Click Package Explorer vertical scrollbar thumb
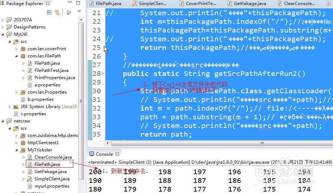Image resolution: width=333 pixels, height=193 pixels. [x=81, y=101]
